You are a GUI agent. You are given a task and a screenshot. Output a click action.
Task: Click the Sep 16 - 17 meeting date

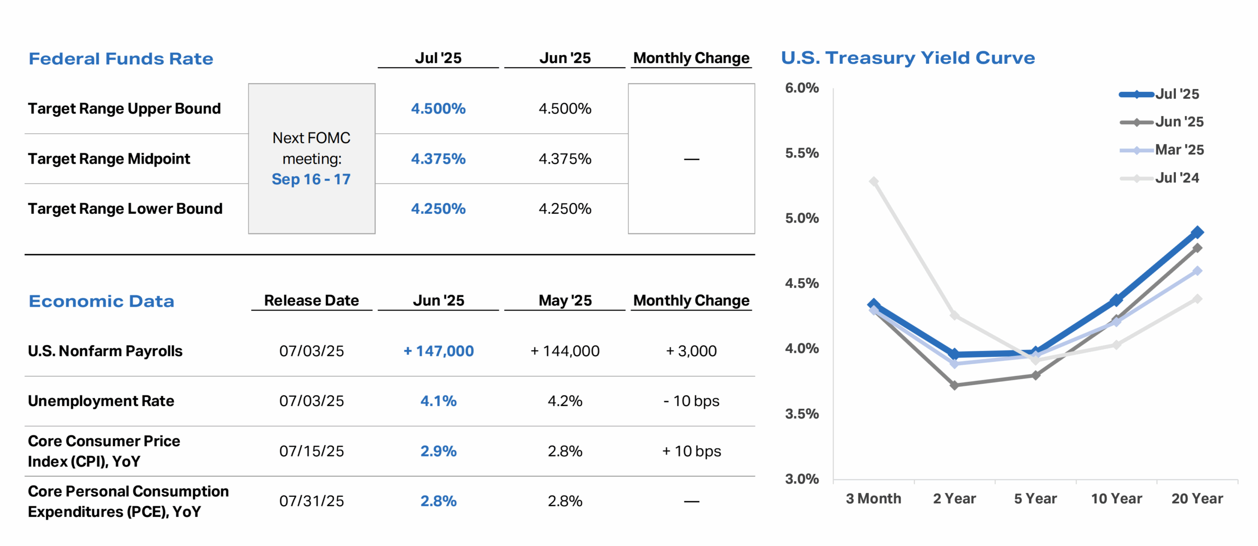[x=311, y=179]
